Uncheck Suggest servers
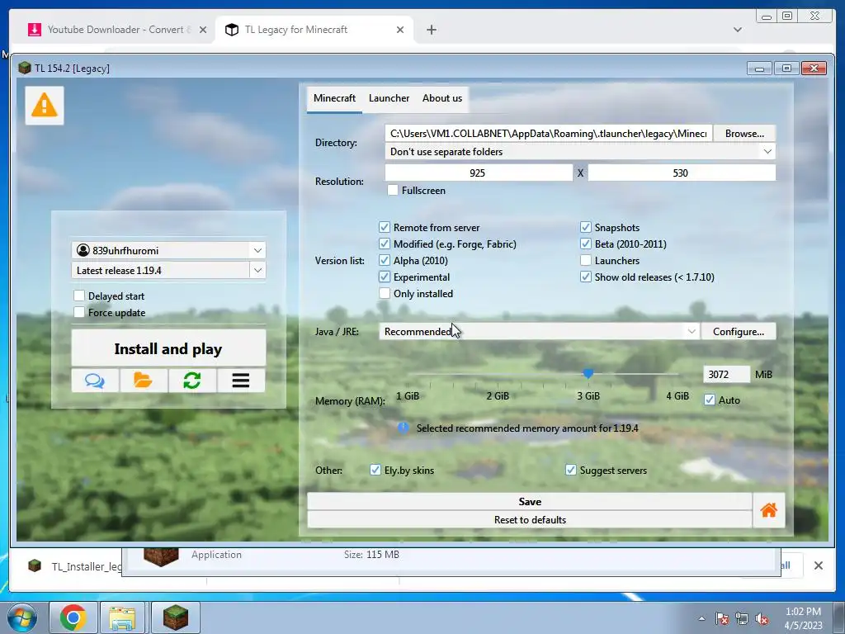 coord(571,470)
